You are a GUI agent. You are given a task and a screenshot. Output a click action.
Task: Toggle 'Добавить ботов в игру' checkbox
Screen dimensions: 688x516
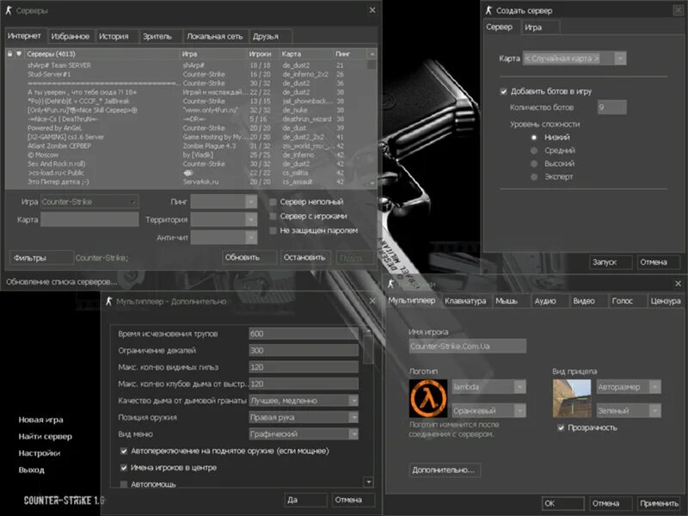(x=504, y=91)
